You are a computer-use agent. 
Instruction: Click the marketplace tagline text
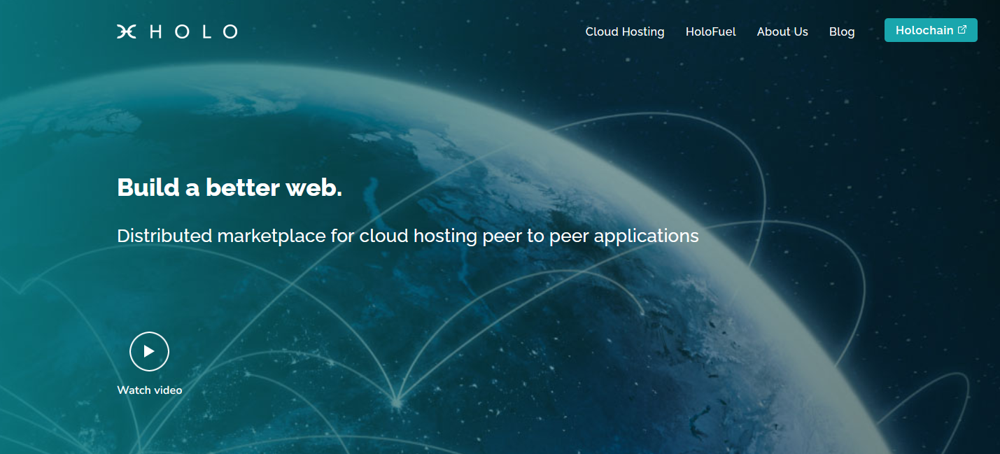[x=407, y=236]
